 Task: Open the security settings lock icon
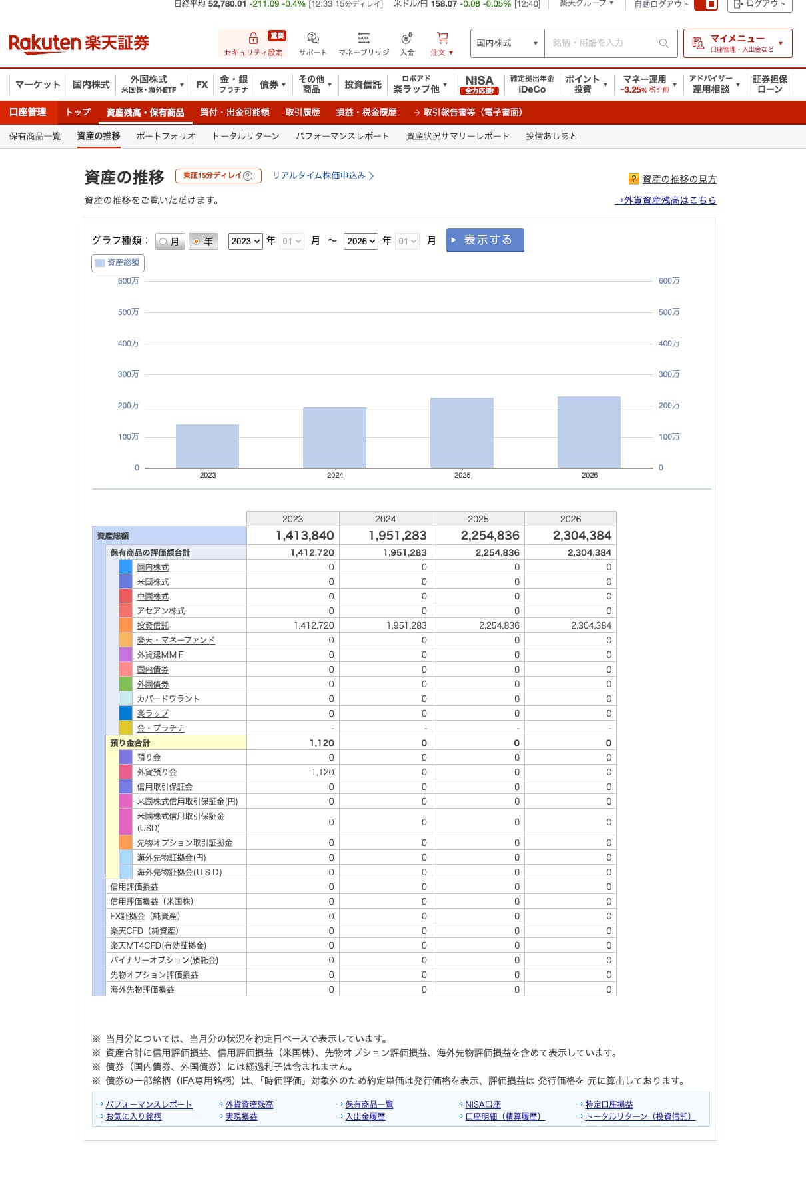click(x=253, y=39)
